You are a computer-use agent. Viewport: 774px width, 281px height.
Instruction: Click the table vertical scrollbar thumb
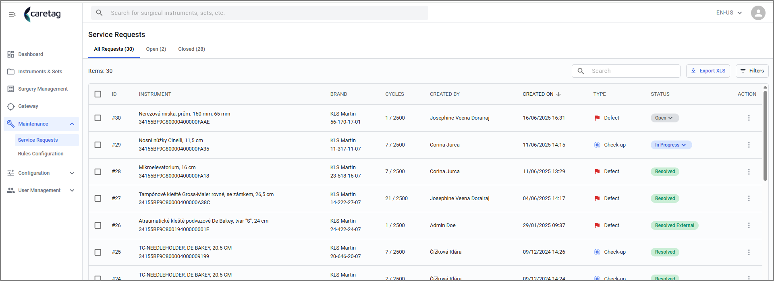pyautogui.click(x=765, y=136)
